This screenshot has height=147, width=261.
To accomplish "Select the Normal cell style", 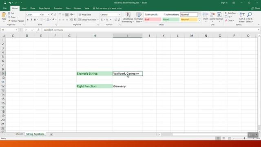I will coord(189,15).
